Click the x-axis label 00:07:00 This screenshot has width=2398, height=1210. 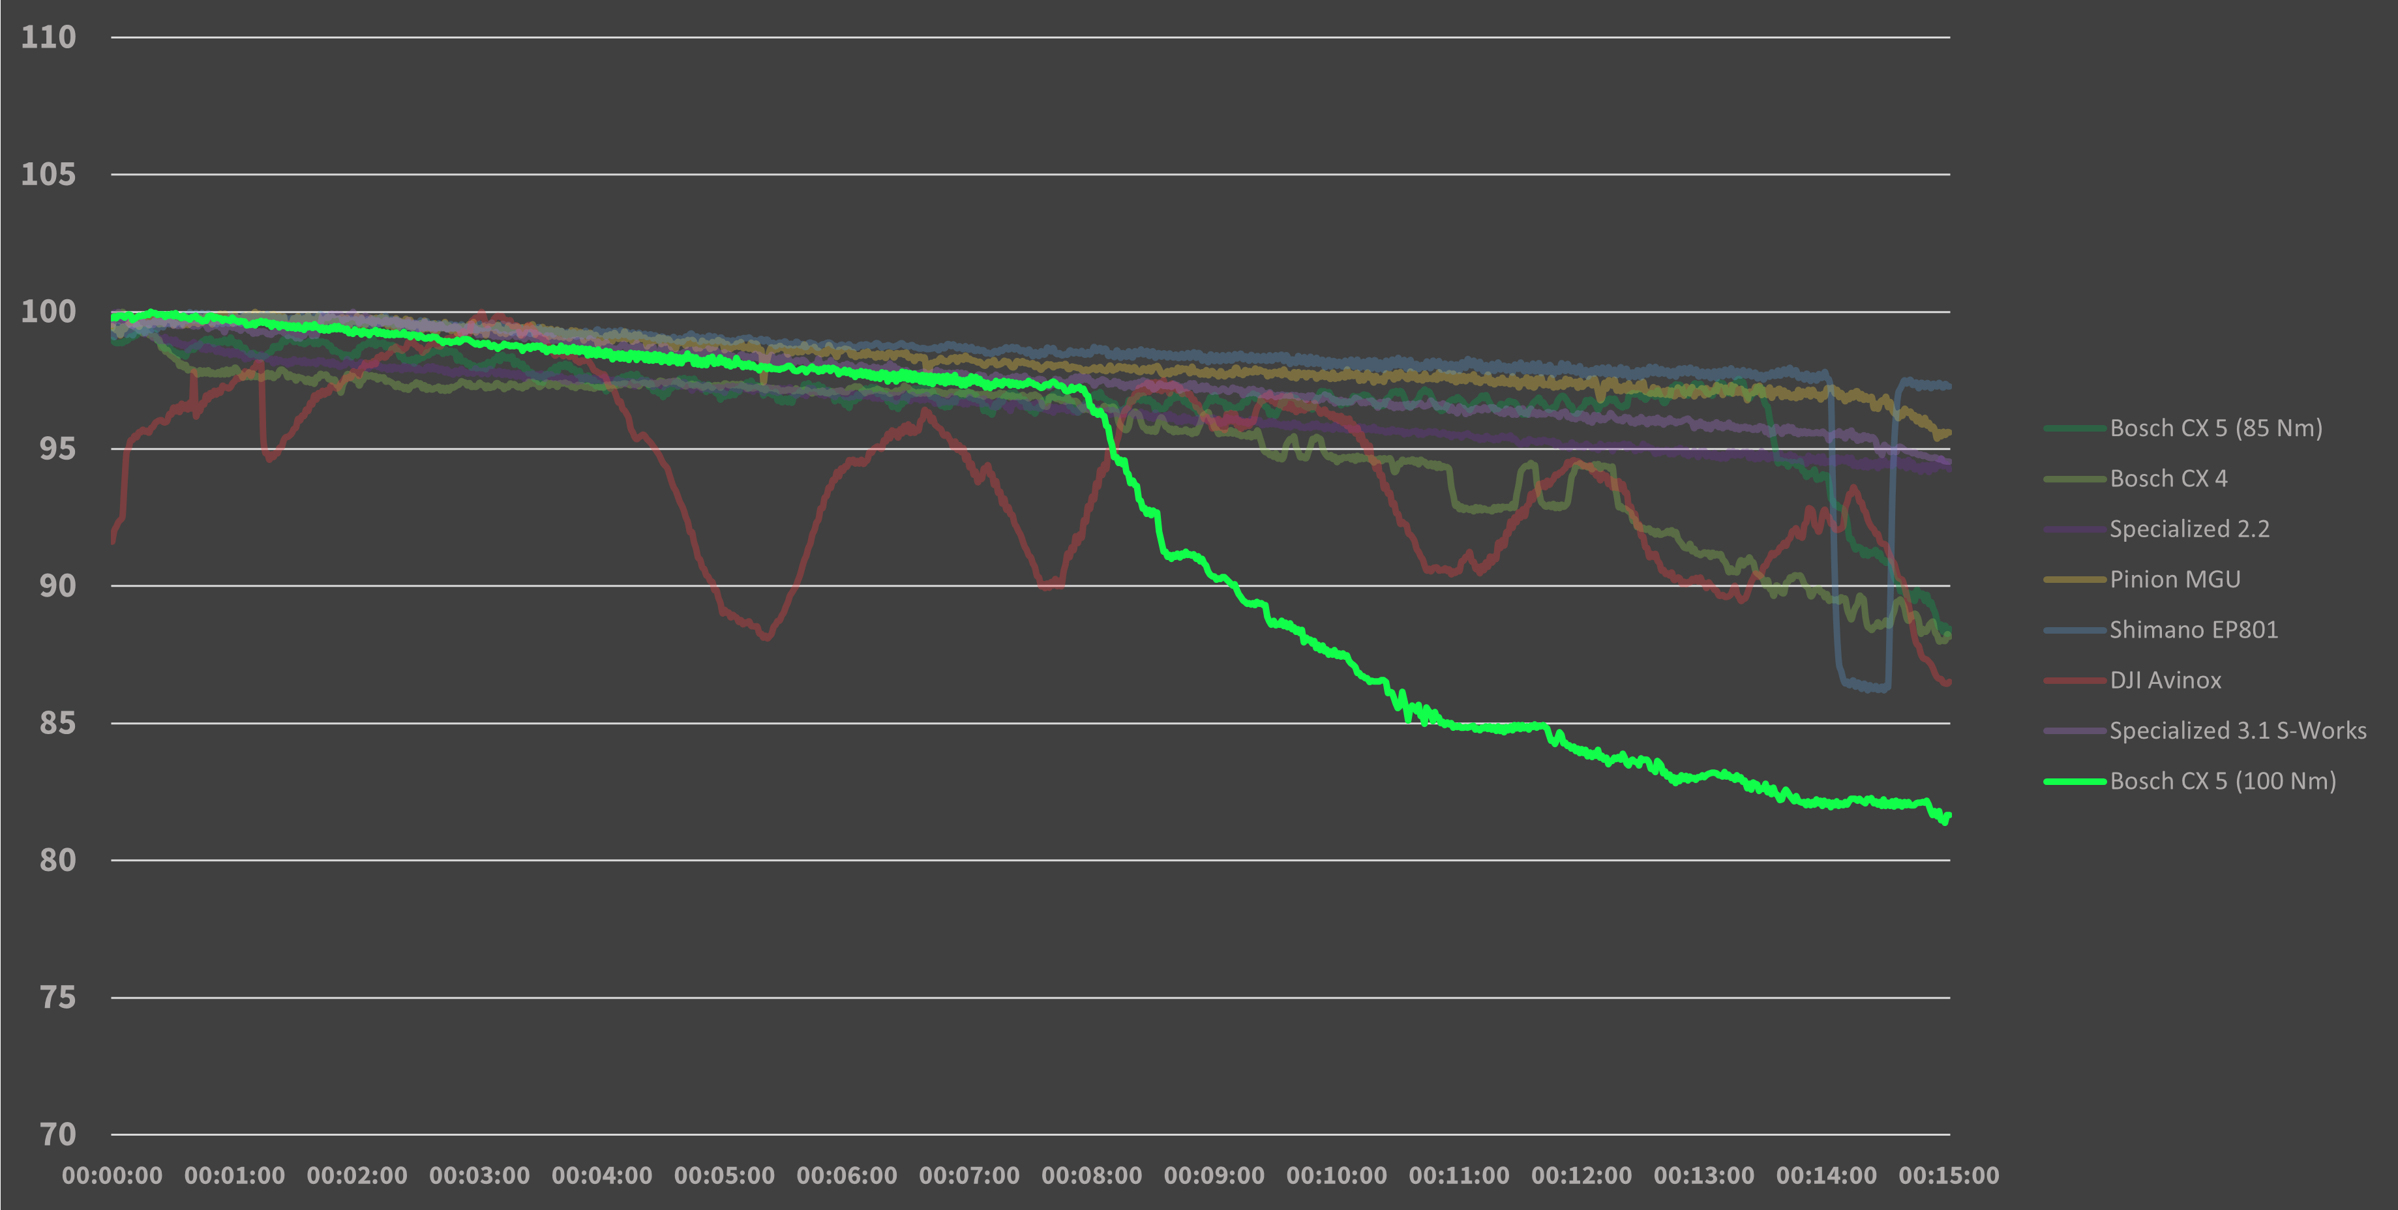pyautogui.click(x=969, y=1175)
